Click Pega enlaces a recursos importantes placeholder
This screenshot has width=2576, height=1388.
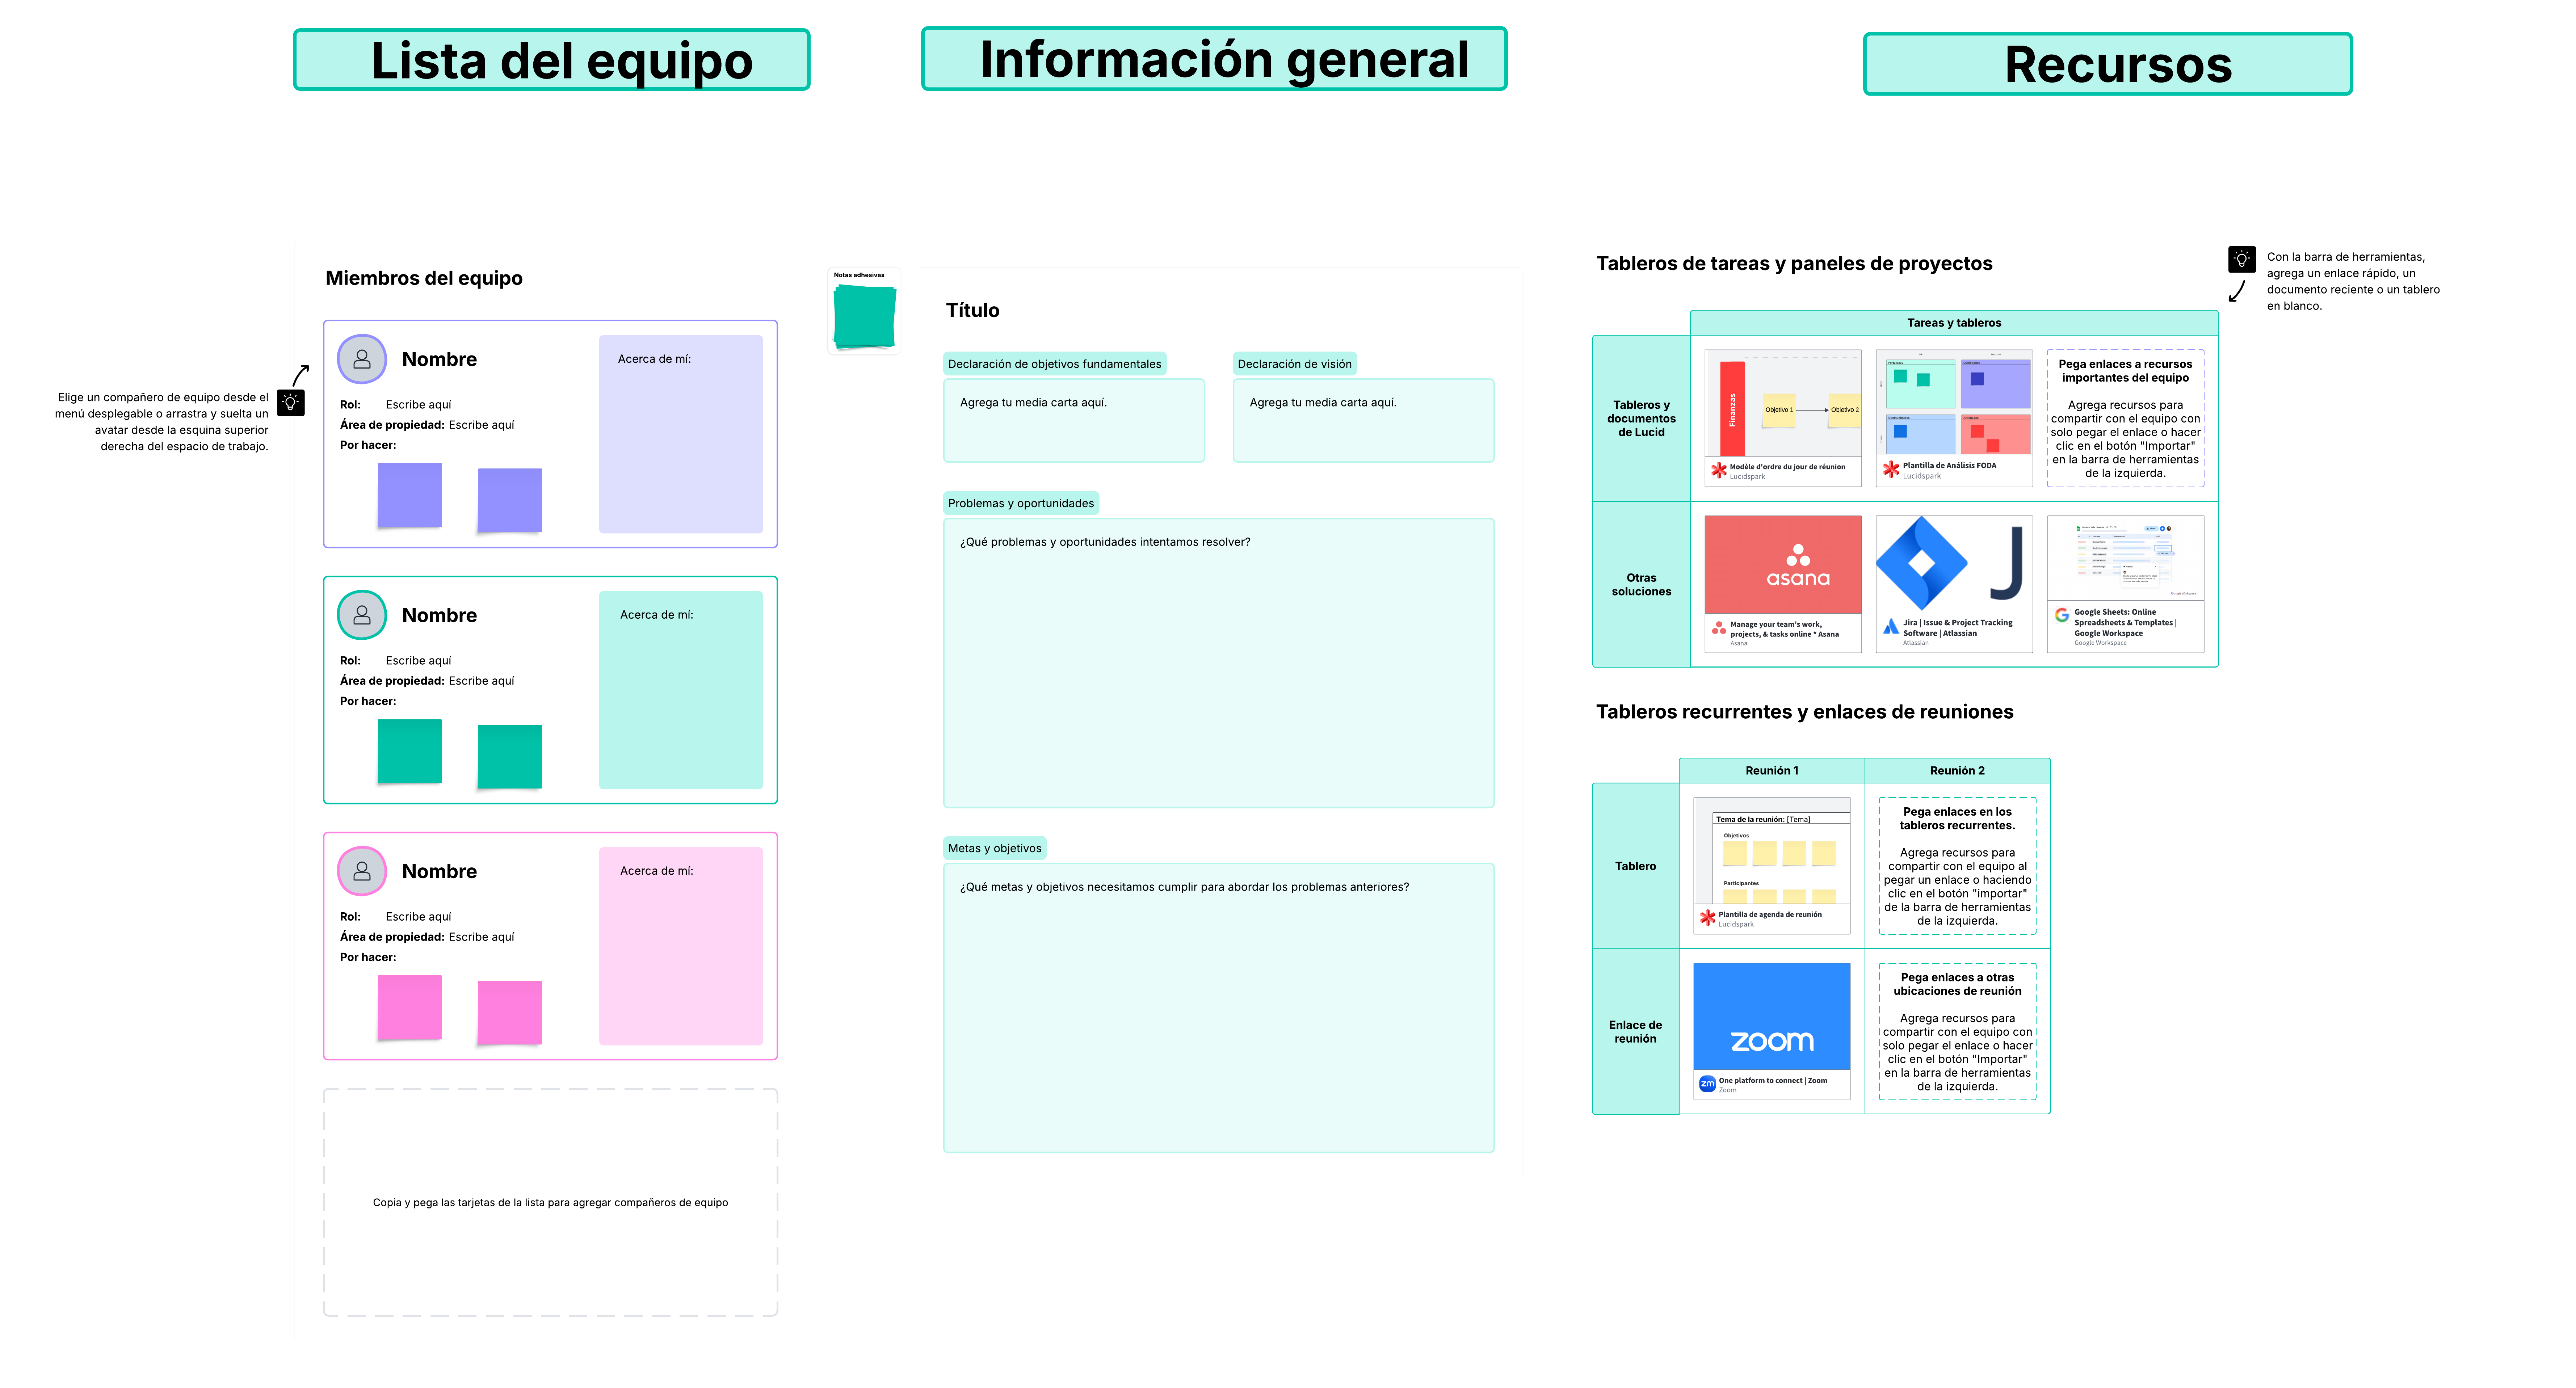(x=2125, y=418)
